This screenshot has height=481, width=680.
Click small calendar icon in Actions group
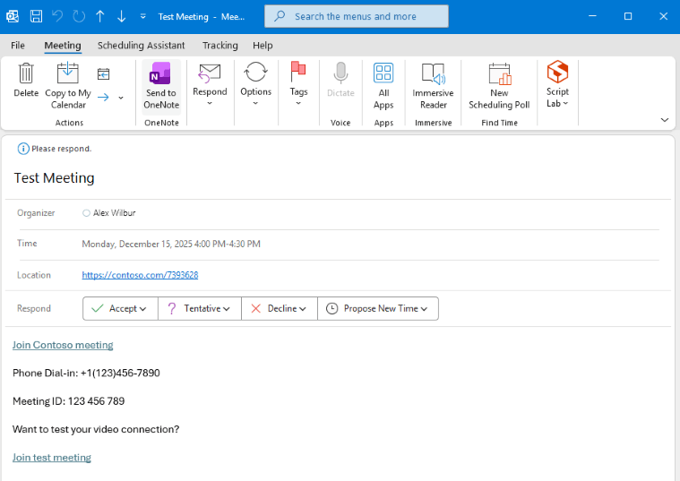coord(103,74)
